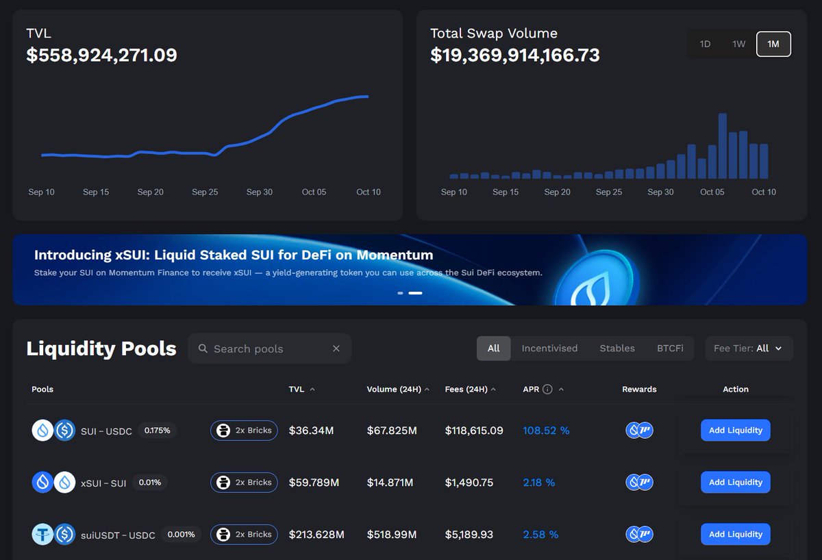Select the first banner carousel dot
The image size is (822, 560).
click(x=400, y=293)
